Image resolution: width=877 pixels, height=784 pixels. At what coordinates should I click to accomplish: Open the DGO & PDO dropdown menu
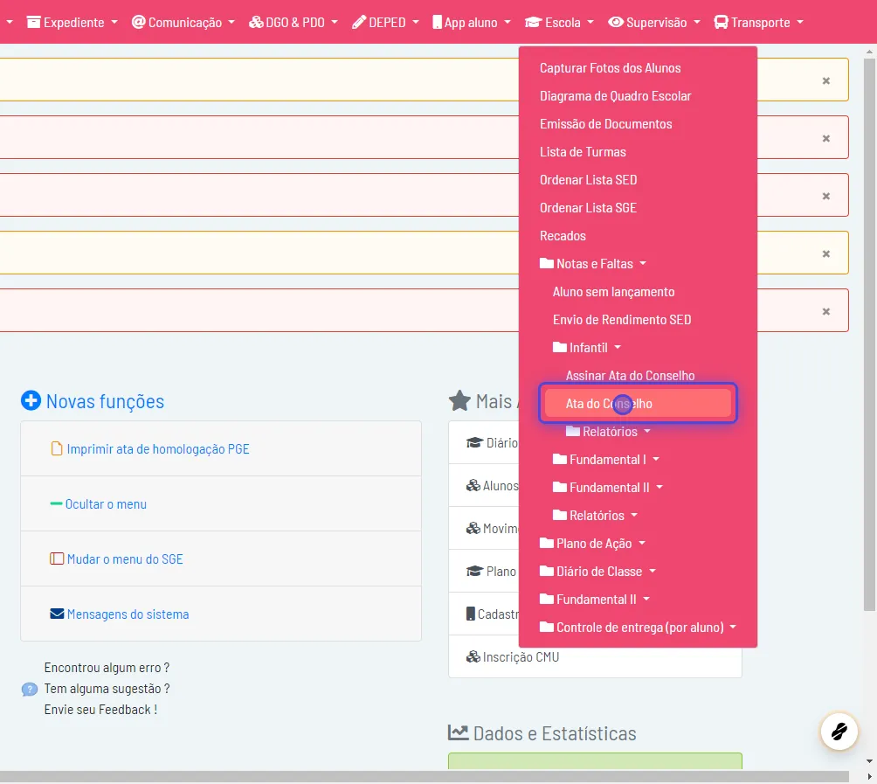(x=293, y=23)
